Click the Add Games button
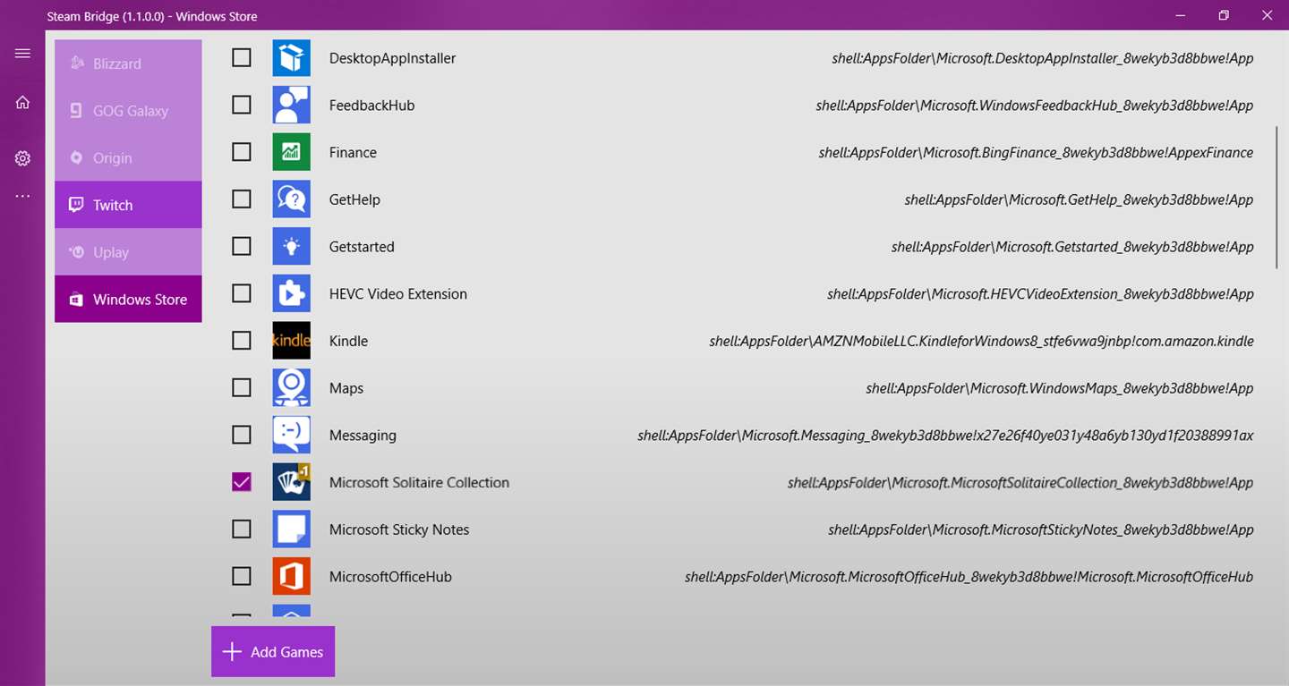The image size is (1289, 686). coord(273,652)
